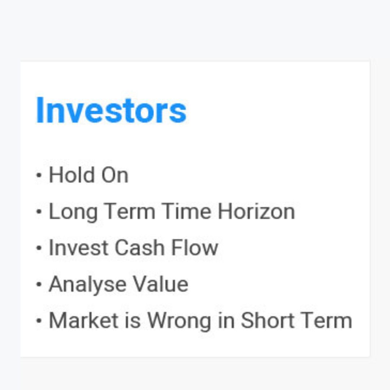Image resolution: width=390 pixels, height=390 pixels.
Task: Click Market is Wrong in Short Term
Action: coord(200,321)
